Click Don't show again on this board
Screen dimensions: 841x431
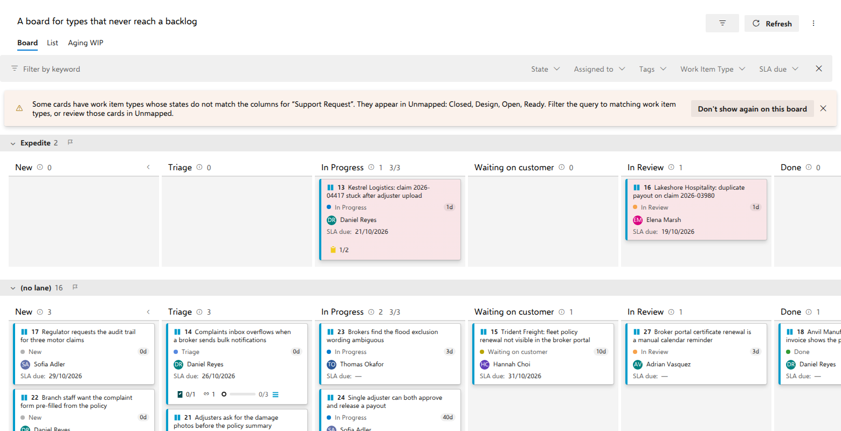click(752, 108)
